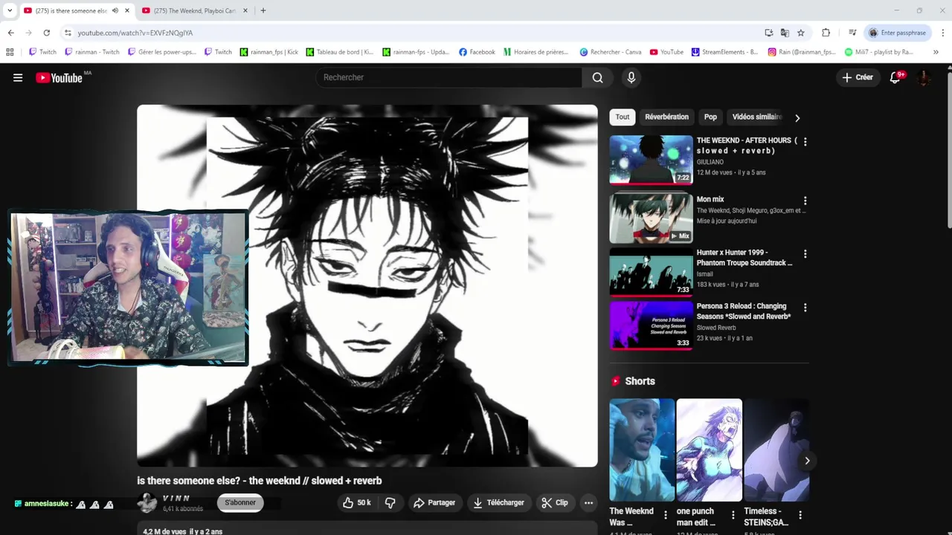Select the Tout filter chip
The width and height of the screenshot is (952, 535).
coord(623,117)
